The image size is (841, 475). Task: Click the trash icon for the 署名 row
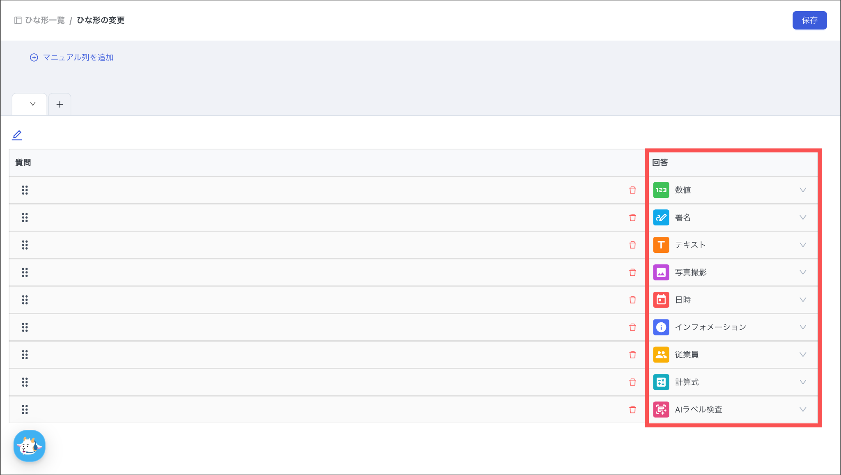point(632,218)
